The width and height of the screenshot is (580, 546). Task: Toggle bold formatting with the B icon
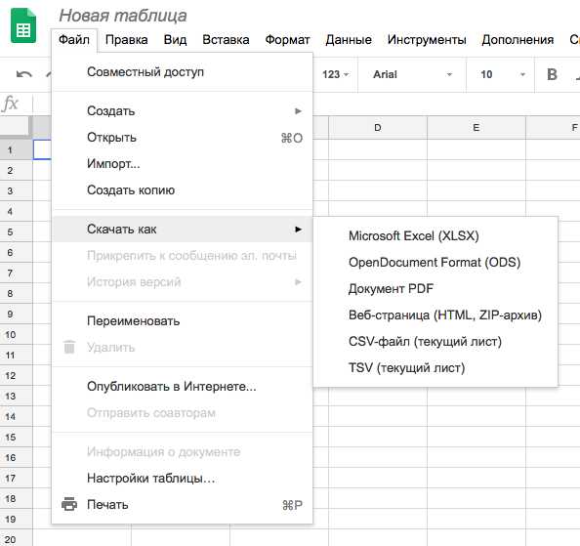(x=552, y=74)
